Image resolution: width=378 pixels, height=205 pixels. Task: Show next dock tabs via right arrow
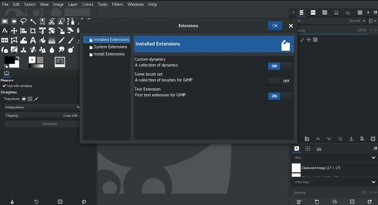(x=368, y=13)
